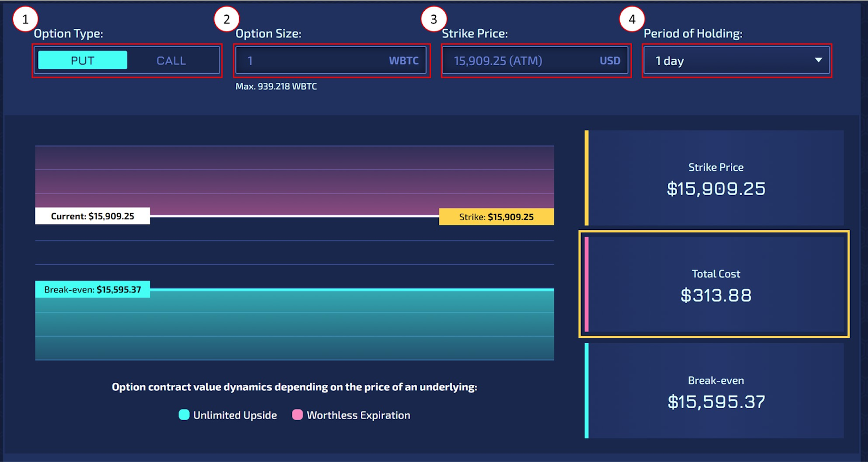Click the Current: $15,909.25 chart label

[x=93, y=216]
